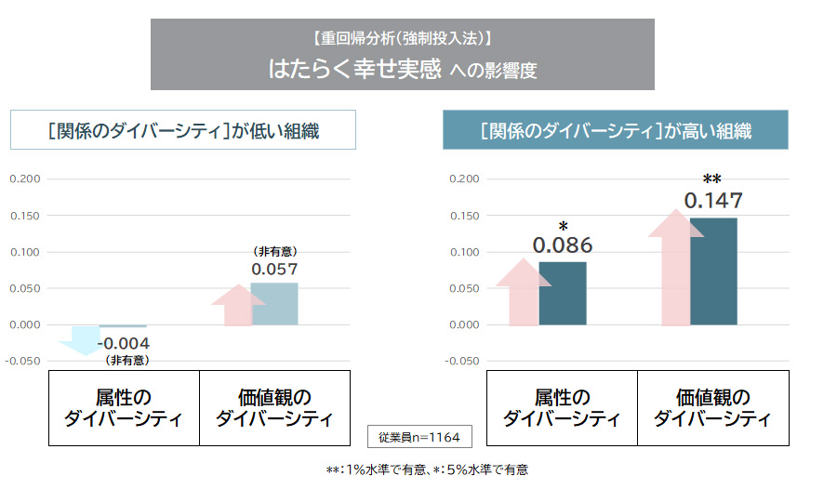Select the [関係のダイバーシティ]が低い組織 header
Screen dimensions: 837x502
point(183,130)
